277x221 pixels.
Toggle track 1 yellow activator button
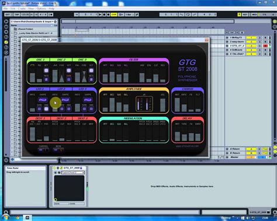[251, 37]
